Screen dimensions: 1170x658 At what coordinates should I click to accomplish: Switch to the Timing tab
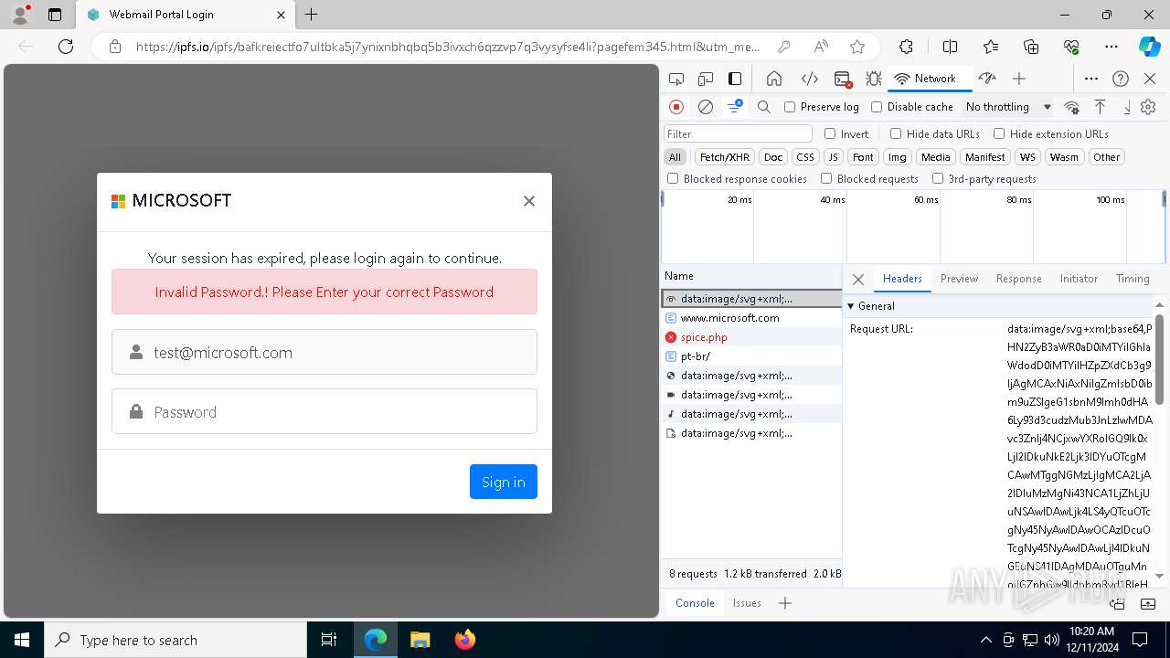click(1133, 279)
